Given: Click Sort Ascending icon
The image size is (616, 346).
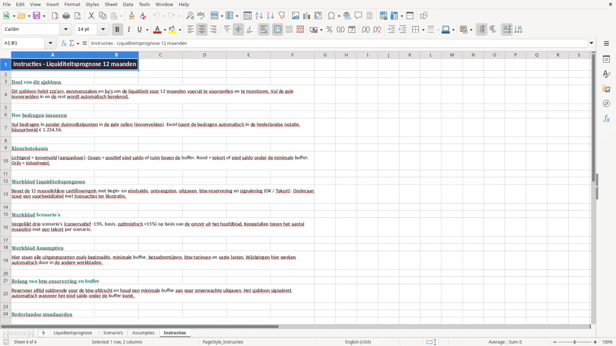Looking at the screenshot, I should (x=259, y=16).
